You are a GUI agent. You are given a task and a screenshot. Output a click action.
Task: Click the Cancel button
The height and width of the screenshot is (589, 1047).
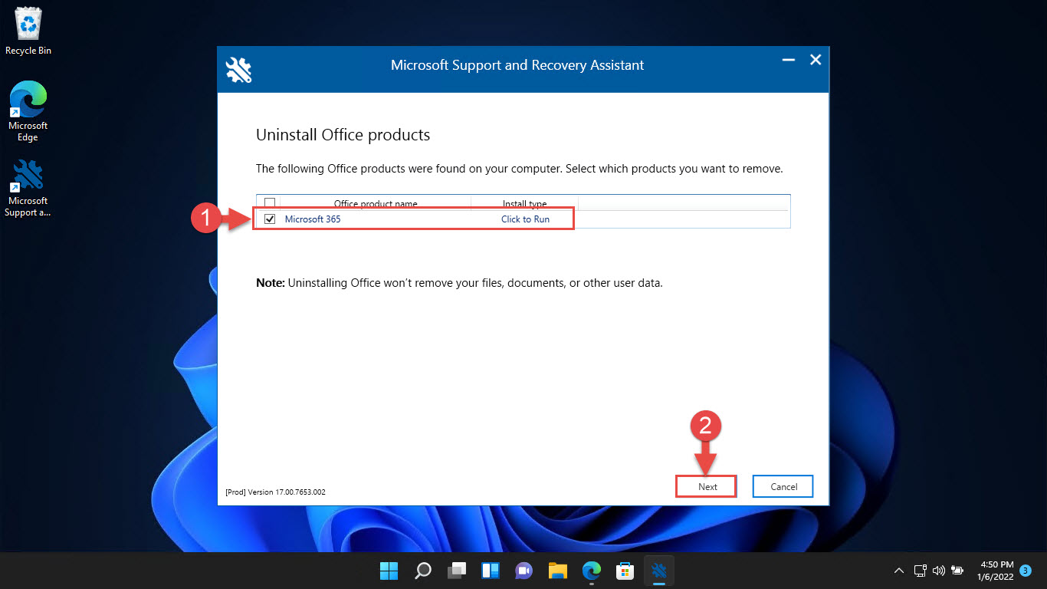(x=783, y=486)
